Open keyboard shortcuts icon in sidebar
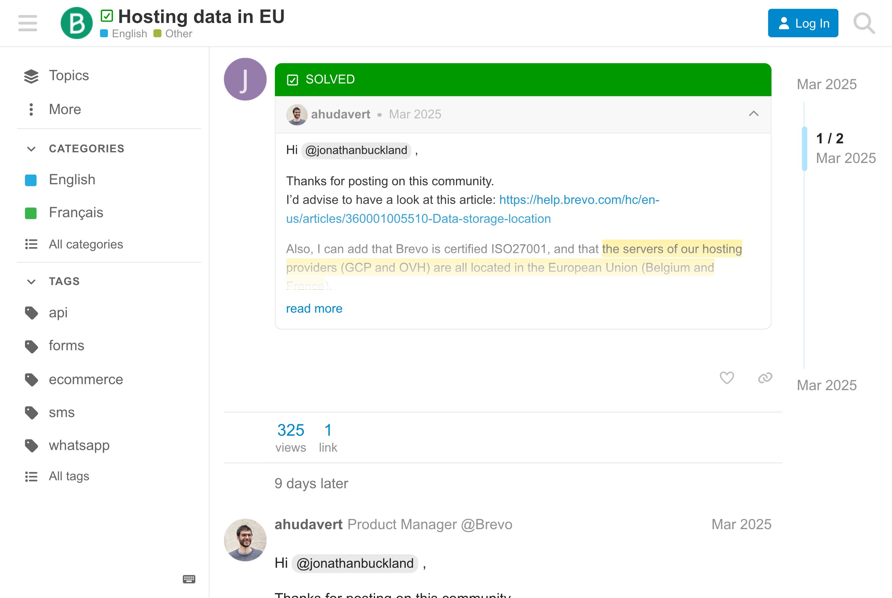 pos(189,579)
